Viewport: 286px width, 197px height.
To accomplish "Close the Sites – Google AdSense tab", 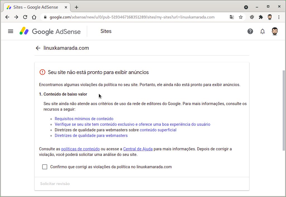I will point(66,7).
